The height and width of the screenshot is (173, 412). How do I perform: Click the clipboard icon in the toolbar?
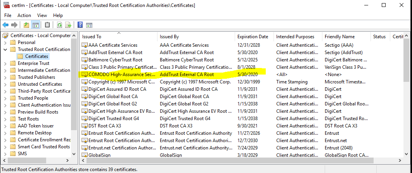coord(47,25)
